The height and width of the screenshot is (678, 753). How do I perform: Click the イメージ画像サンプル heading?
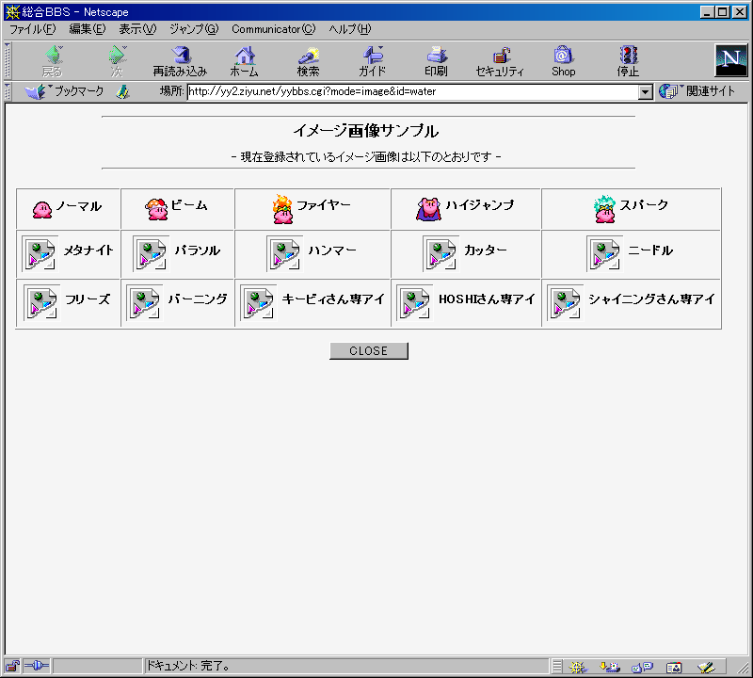pyautogui.click(x=366, y=131)
